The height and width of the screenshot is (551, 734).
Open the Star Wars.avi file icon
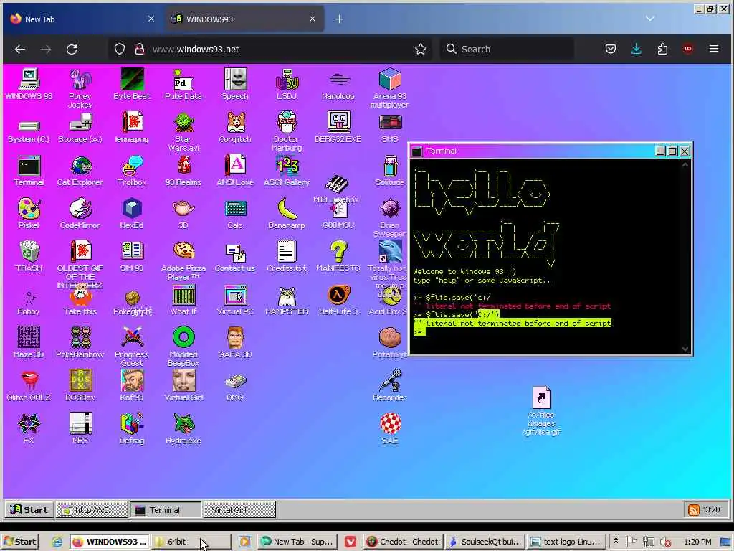coord(183,131)
